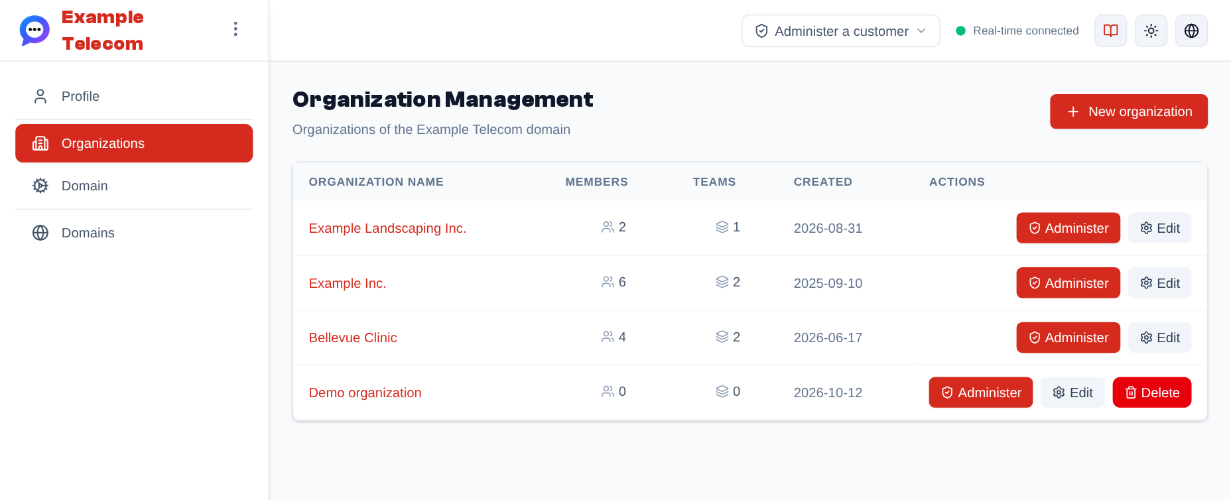Click created date 2025-09-10

828,283
